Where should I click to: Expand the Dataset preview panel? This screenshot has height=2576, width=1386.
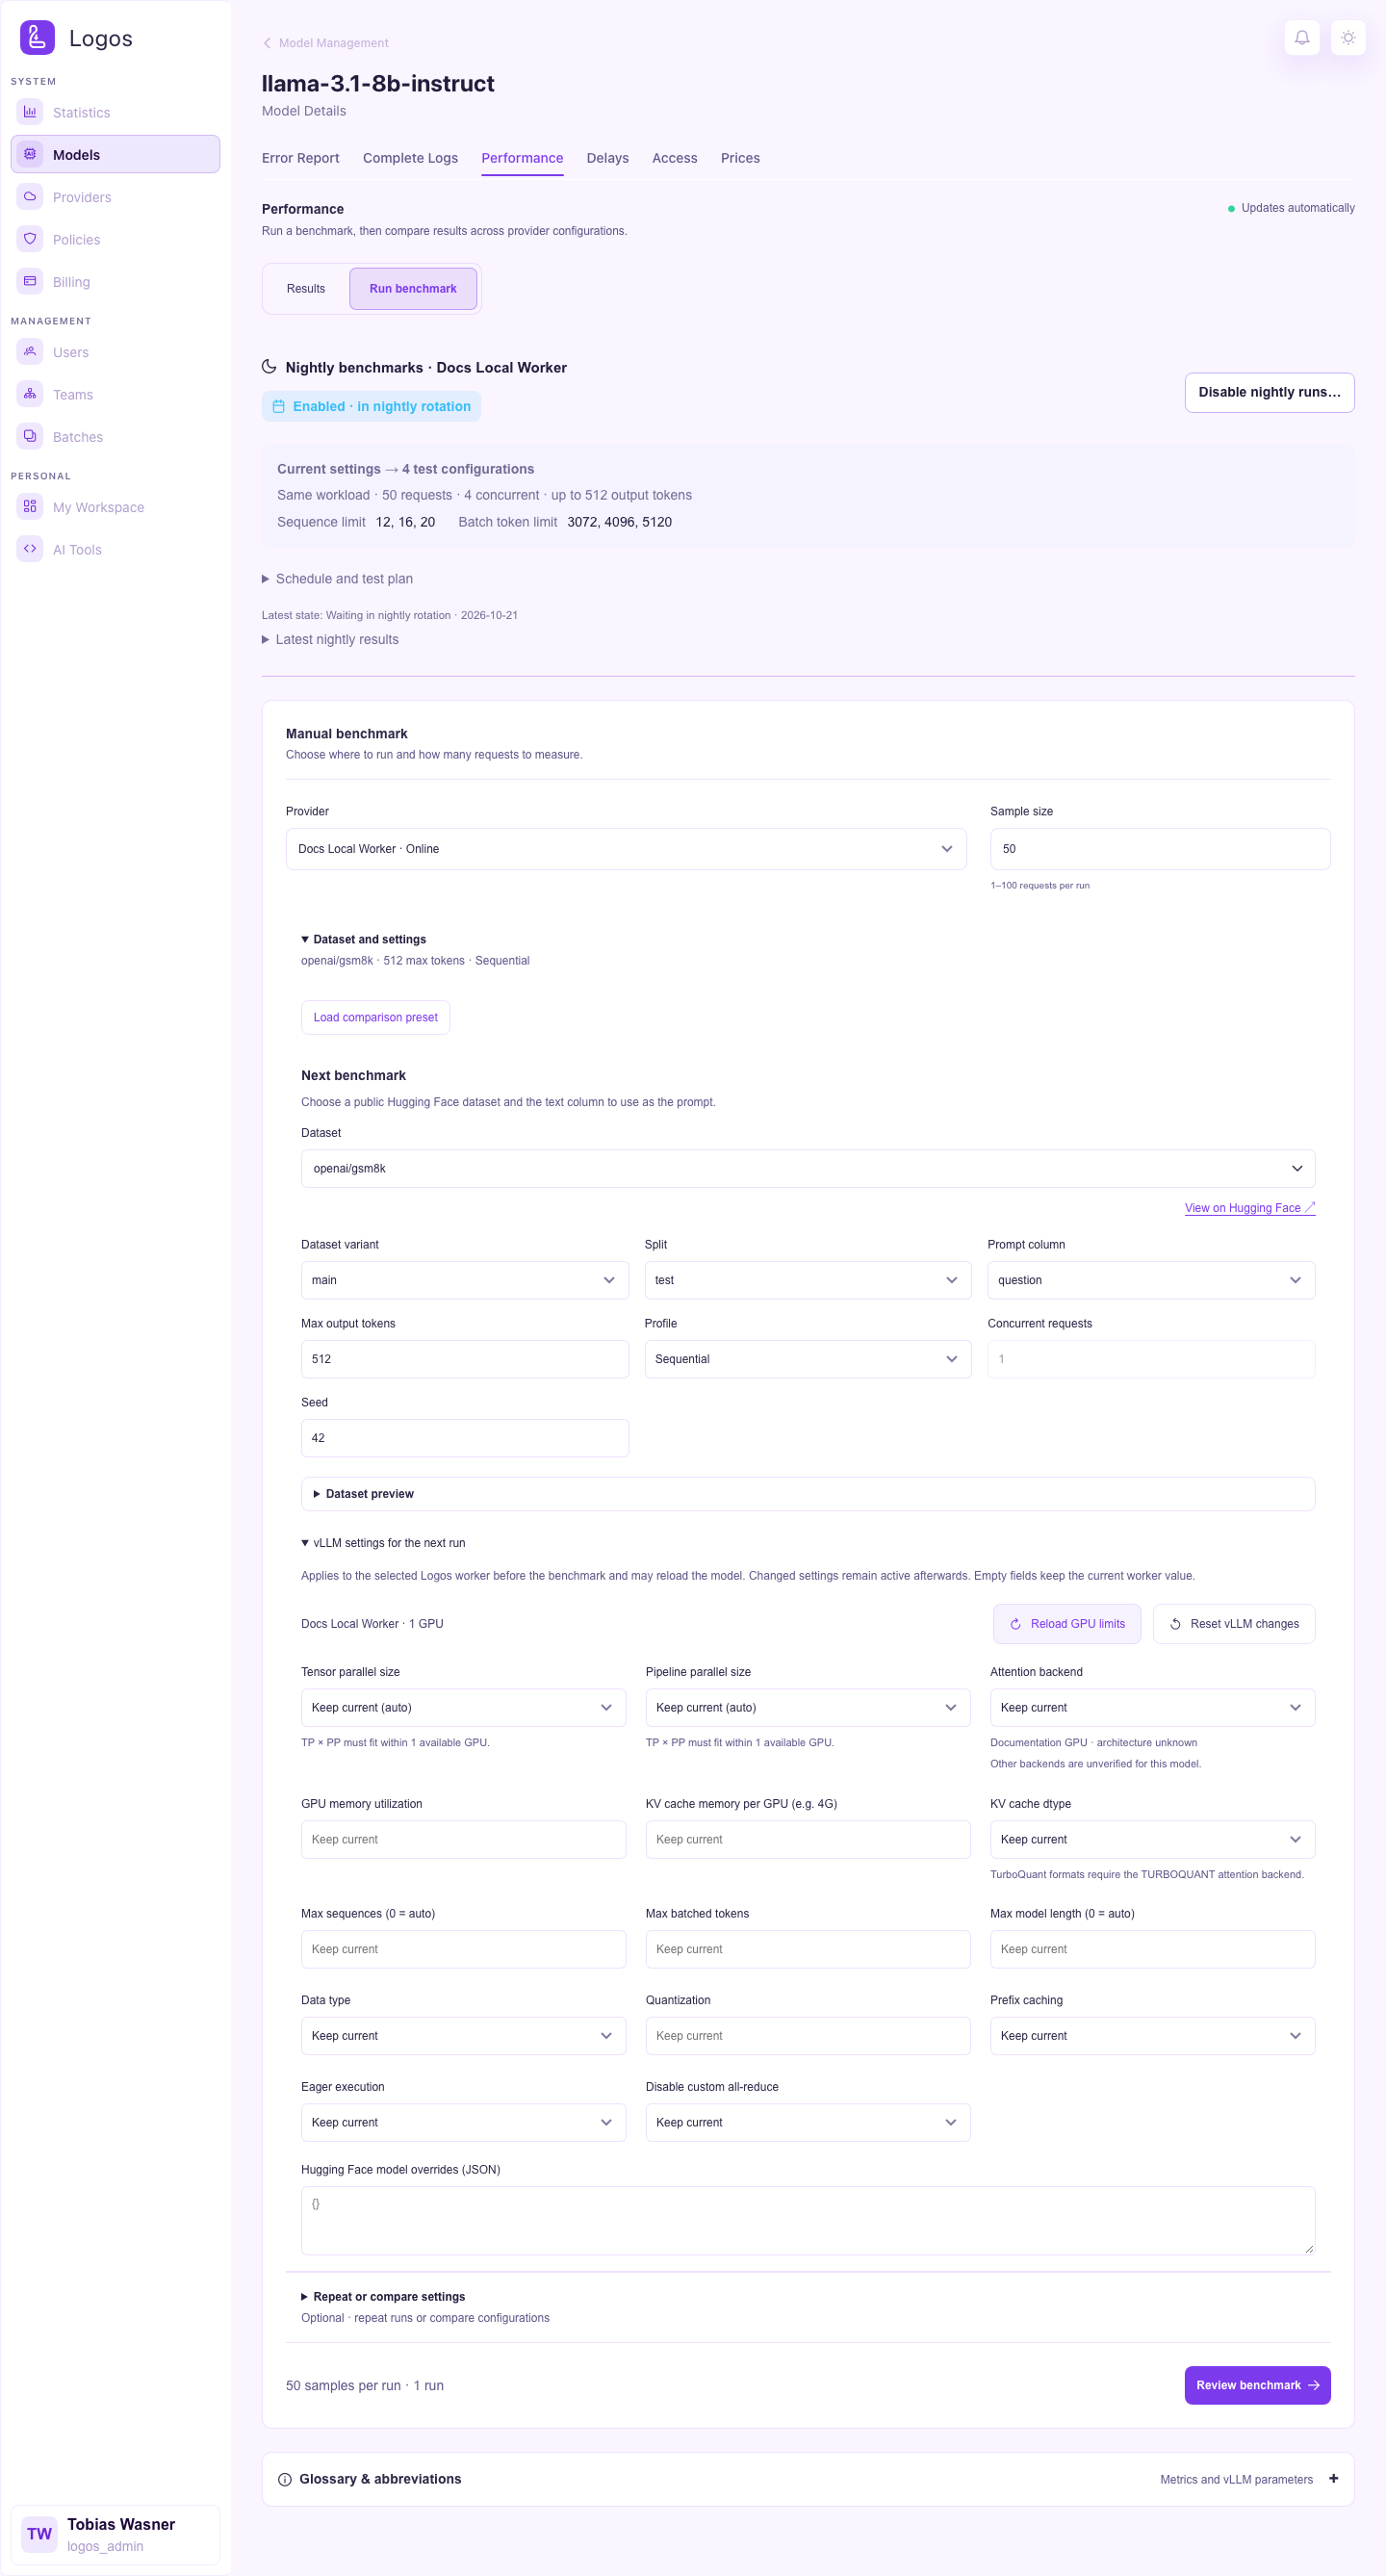tap(807, 1494)
